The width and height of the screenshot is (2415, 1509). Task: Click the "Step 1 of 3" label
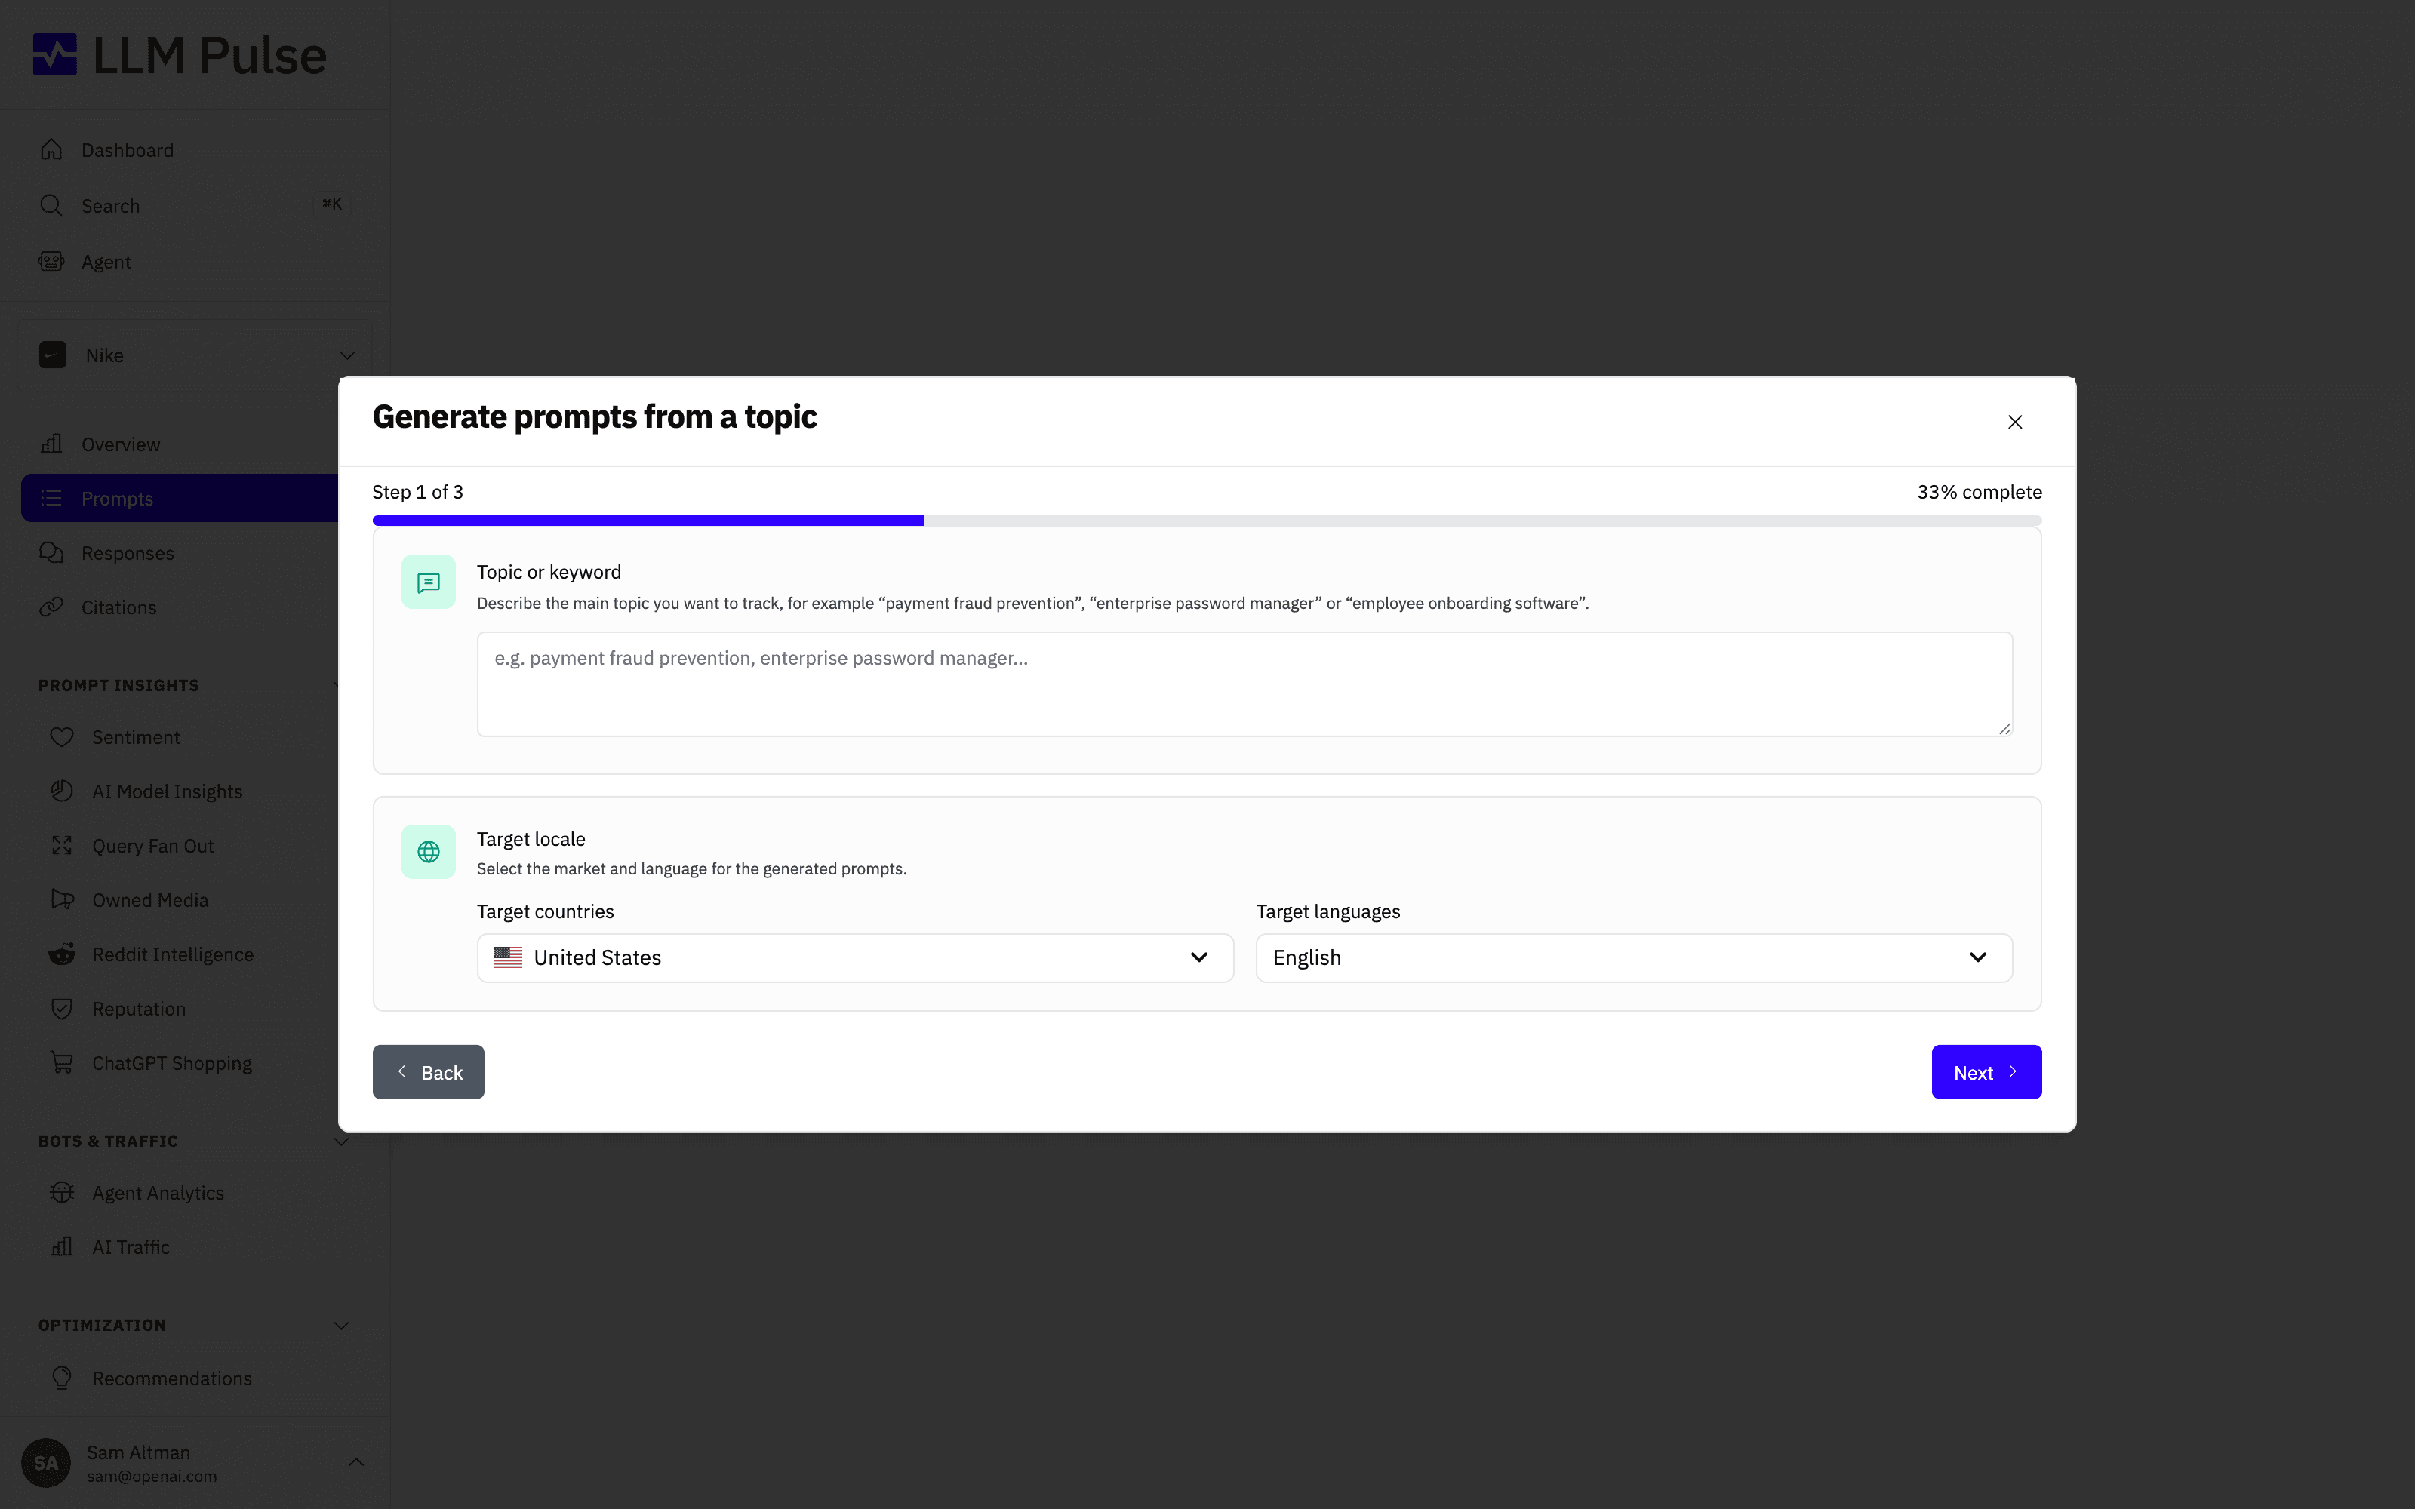418,493
